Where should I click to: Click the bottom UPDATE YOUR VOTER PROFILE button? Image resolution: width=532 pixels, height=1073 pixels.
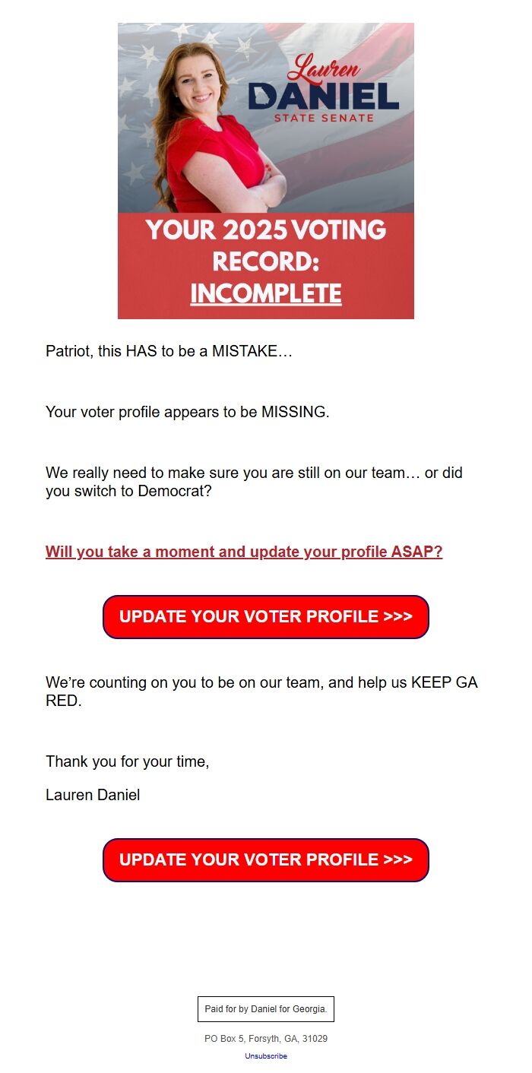[x=265, y=859]
